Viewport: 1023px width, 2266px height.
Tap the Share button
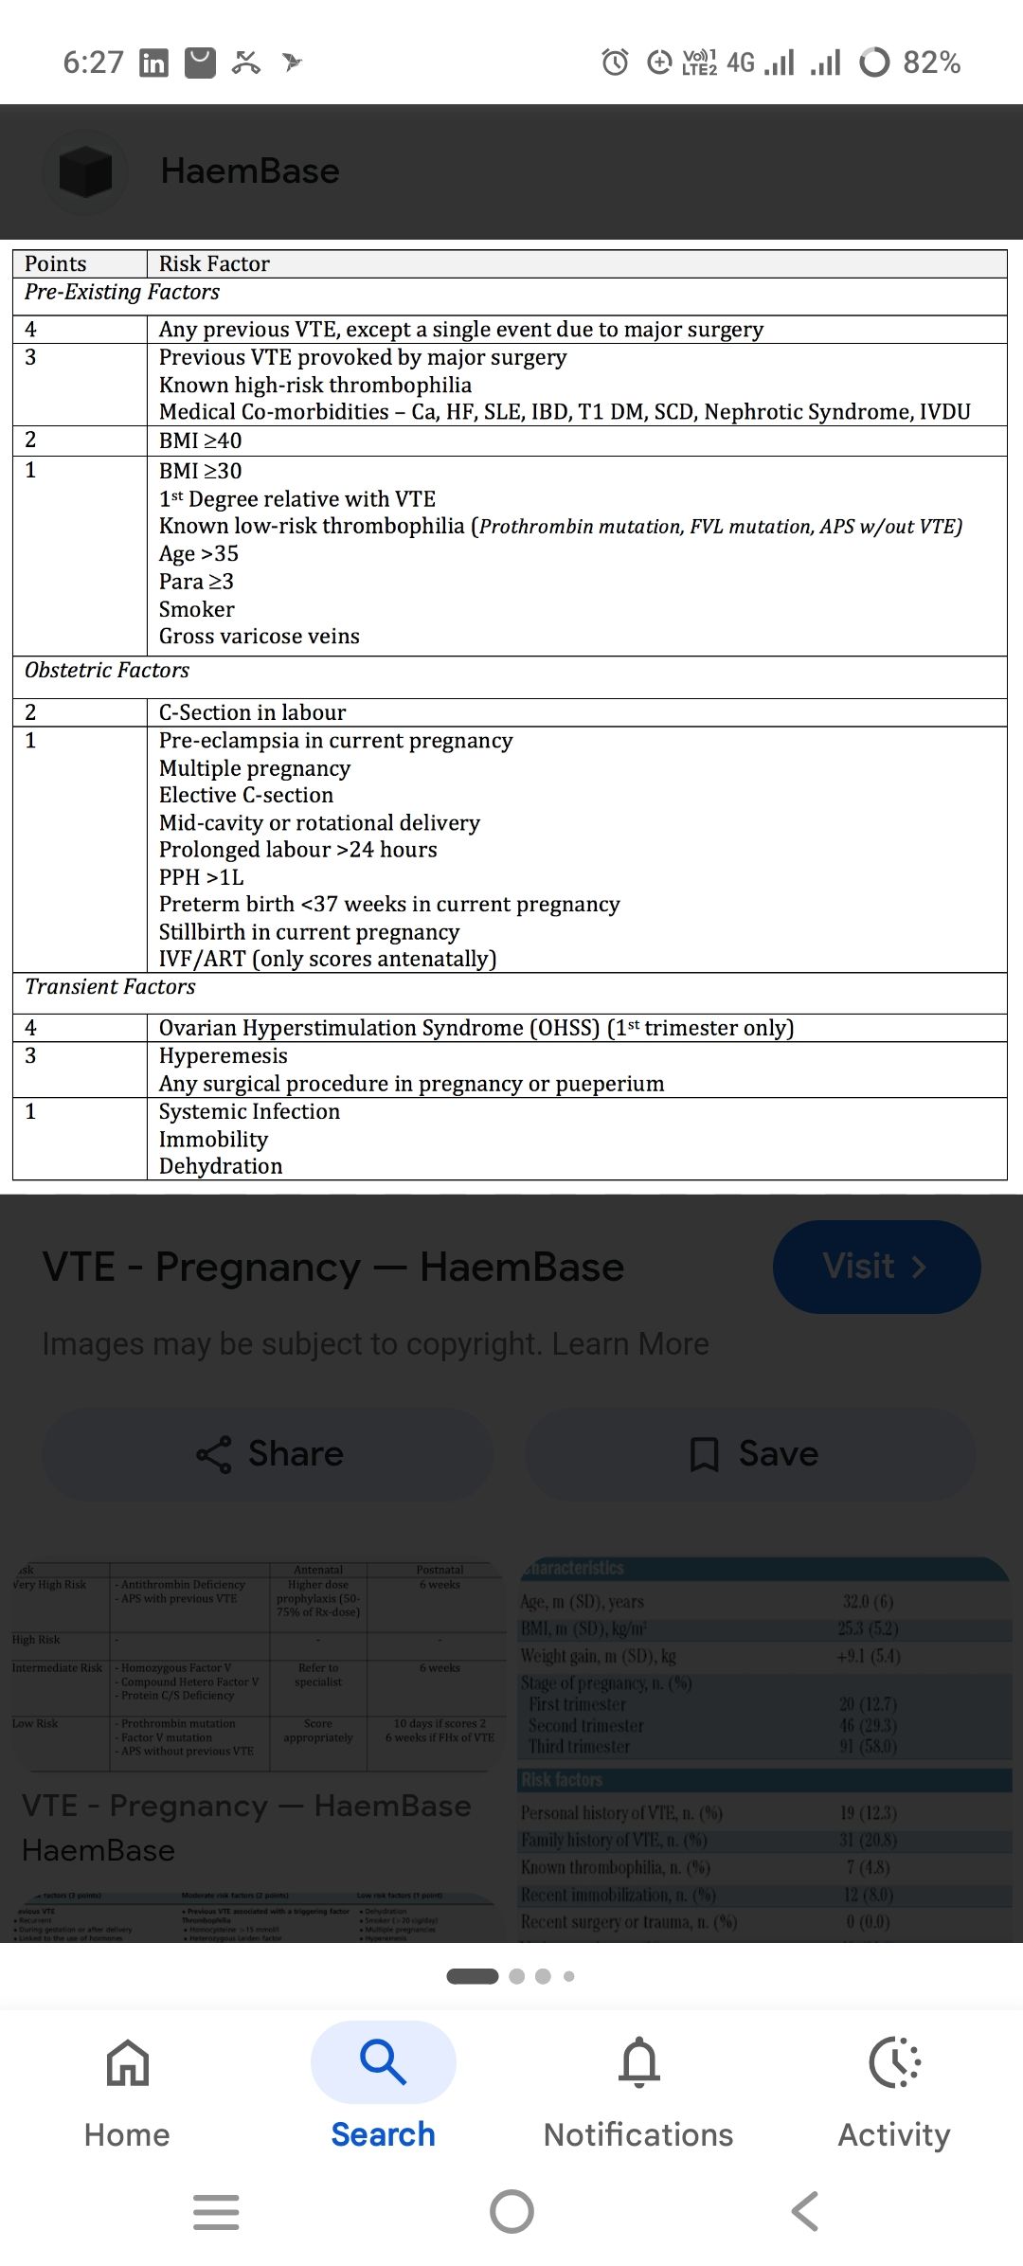pyautogui.click(x=268, y=1454)
